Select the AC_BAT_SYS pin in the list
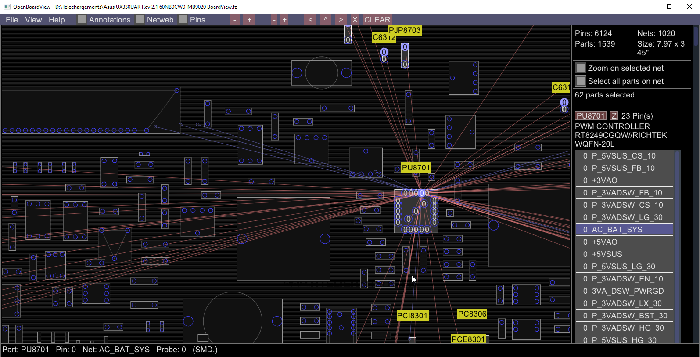The width and height of the screenshot is (700, 357). [624, 230]
